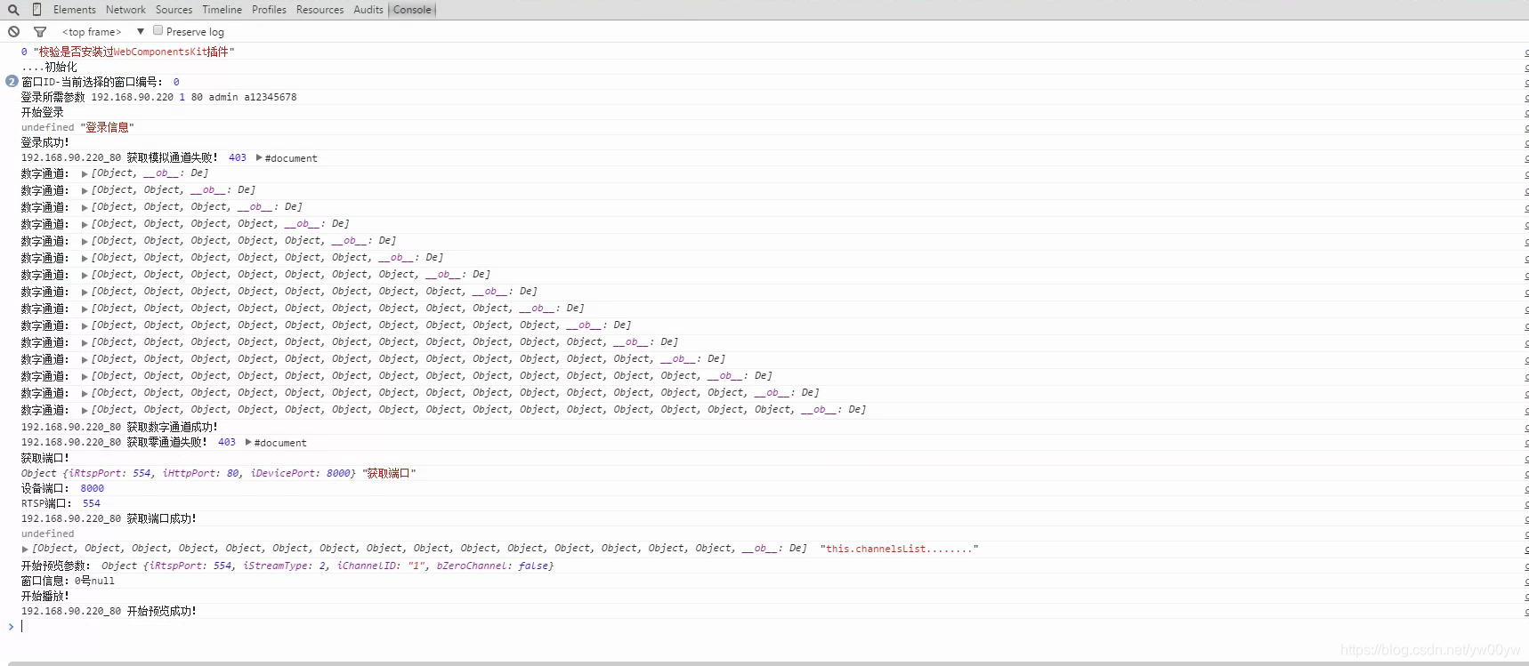Click the '窗口信息: 0号null' log line

[x=68, y=581]
